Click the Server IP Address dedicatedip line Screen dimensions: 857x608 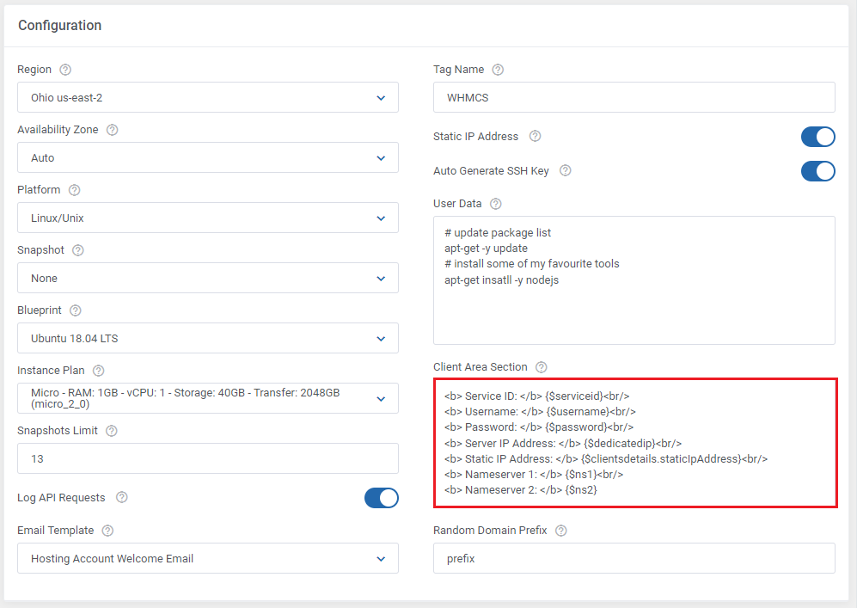pos(563,443)
